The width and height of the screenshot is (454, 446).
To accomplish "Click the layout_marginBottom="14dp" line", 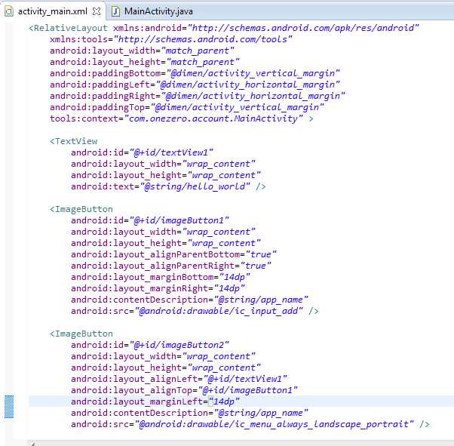I will (x=161, y=277).
